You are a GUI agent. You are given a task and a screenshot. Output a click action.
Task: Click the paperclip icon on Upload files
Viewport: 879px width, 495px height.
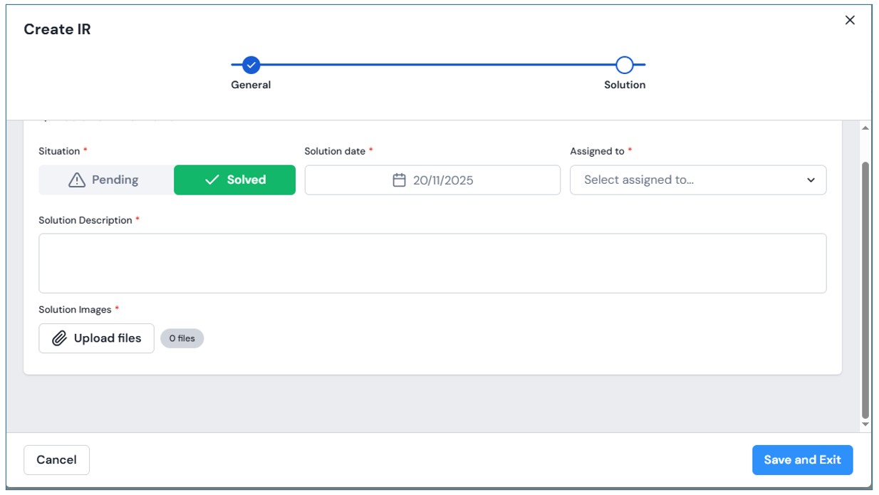[60, 338]
